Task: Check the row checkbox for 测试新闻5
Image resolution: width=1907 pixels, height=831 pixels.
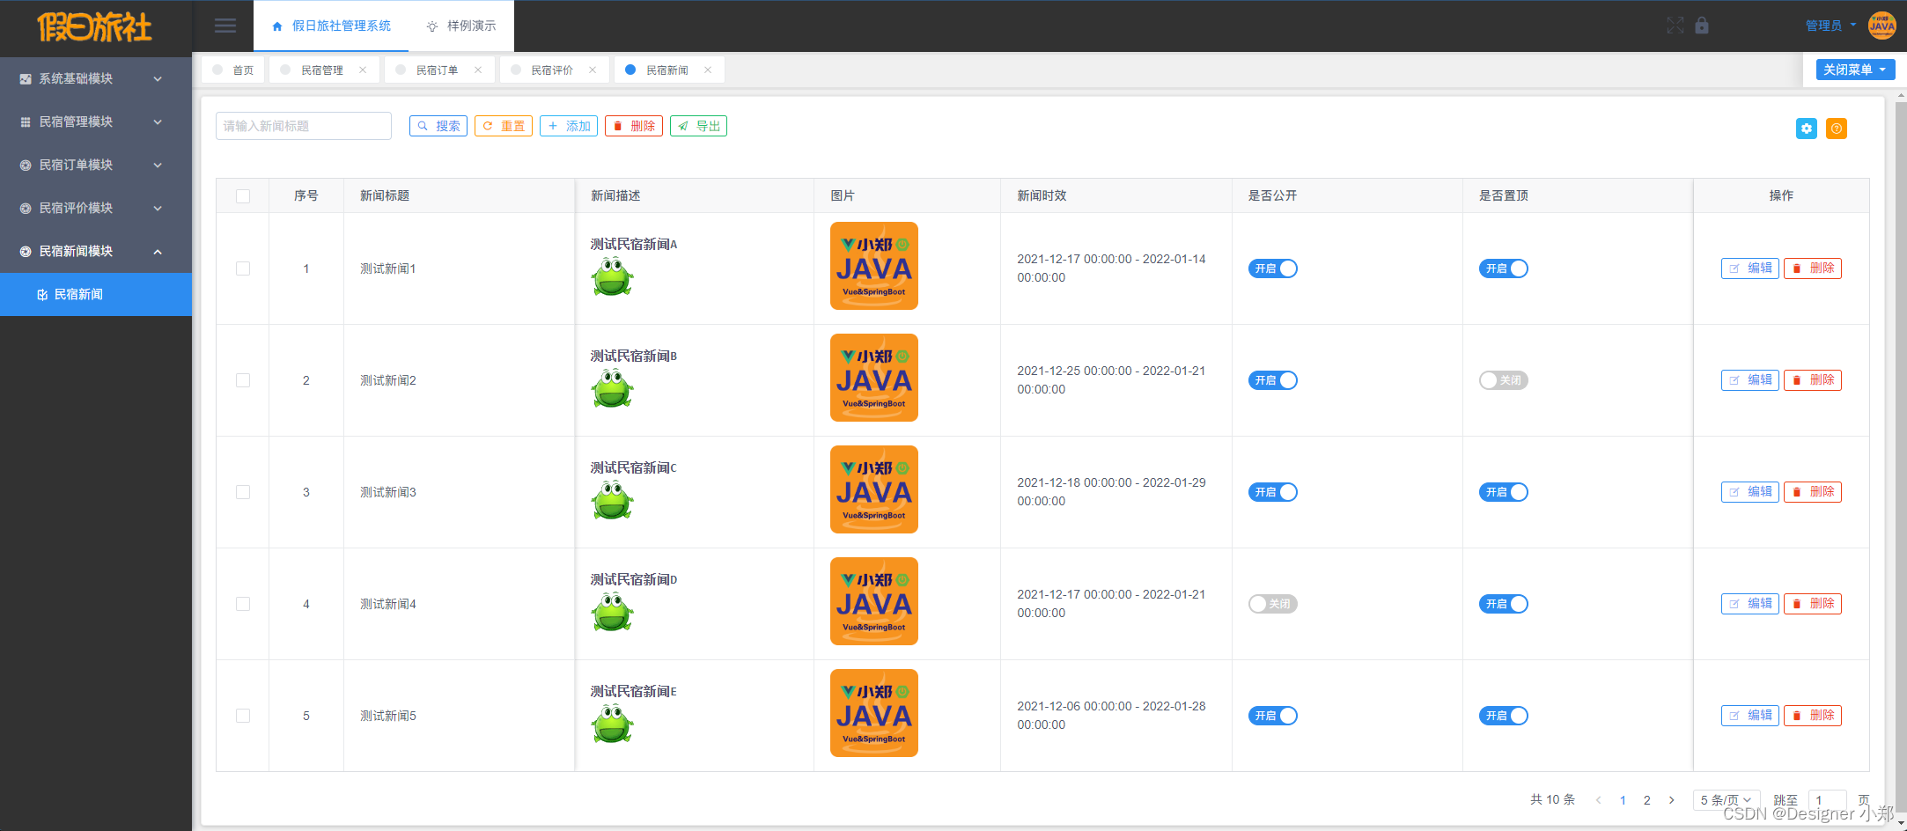Action: pos(243,716)
